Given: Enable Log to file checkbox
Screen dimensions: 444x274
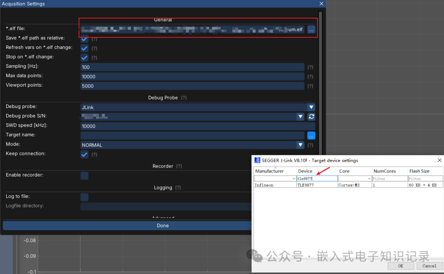Looking at the screenshot, I should coord(84,197).
